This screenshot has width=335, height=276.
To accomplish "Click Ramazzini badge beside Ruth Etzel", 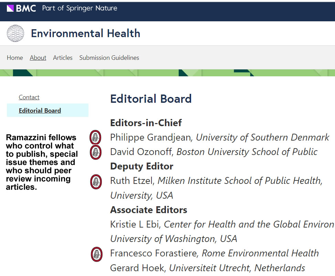I will pos(96,182).
